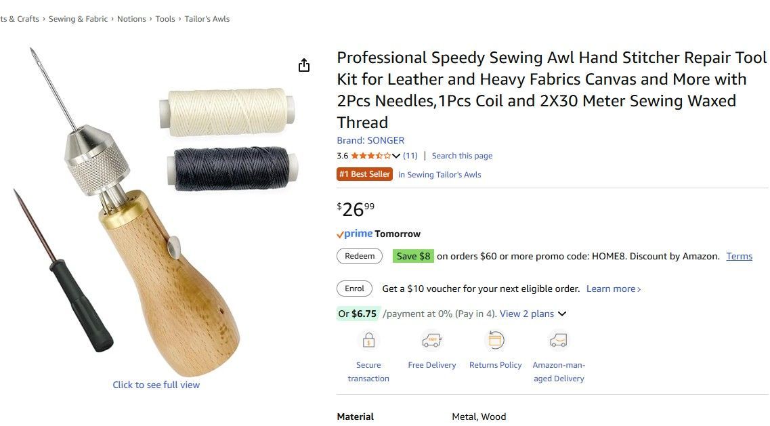Open the 11 reviews count link

tap(410, 156)
